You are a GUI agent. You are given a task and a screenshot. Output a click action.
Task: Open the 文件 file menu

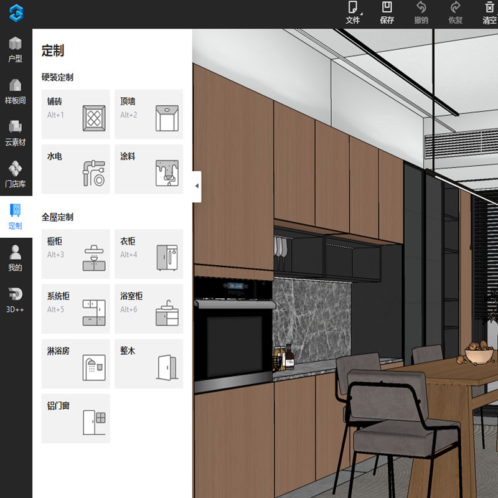(x=352, y=12)
